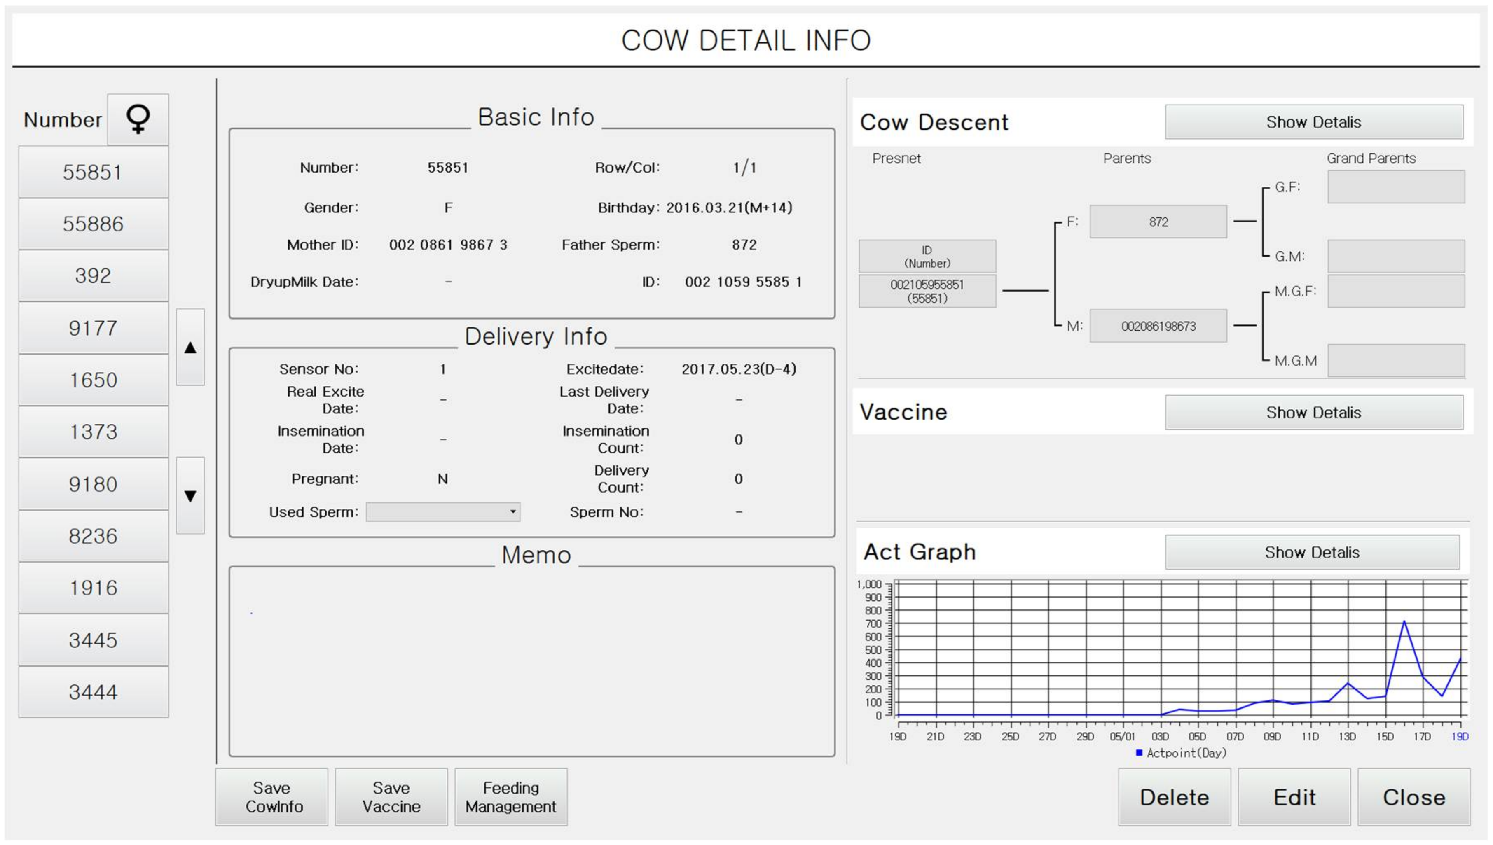This screenshot has height=845, width=1493.
Task: Click the father box showing 872
Action: coord(1158,222)
